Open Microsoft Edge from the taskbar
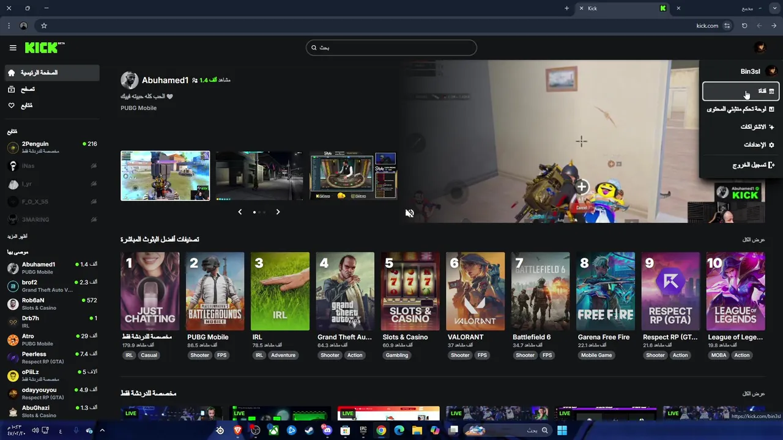783x440 pixels. (x=399, y=430)
